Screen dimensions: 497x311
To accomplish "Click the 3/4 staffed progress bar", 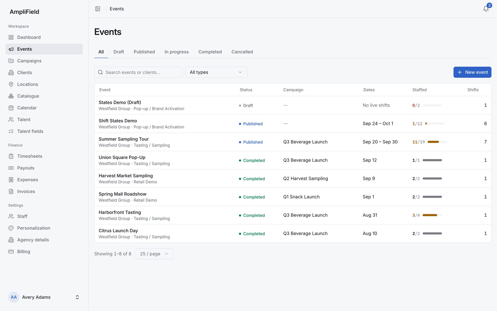I will pos(432,215).
